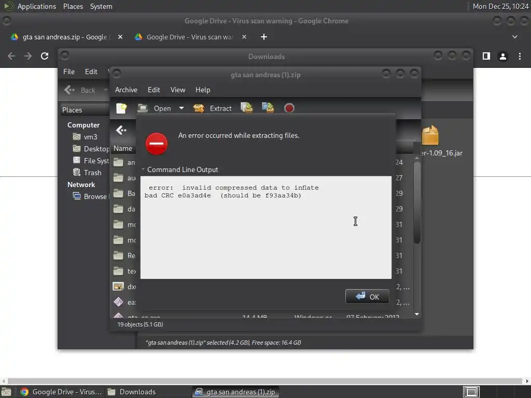Click the '19 objects (5.1 GB)' status text
The image size is (531, 398).
tap(140, 324)
